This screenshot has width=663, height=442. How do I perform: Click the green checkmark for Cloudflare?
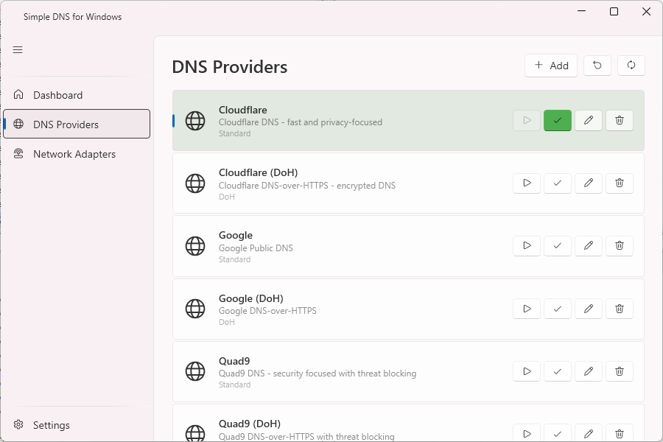(558, 121)
